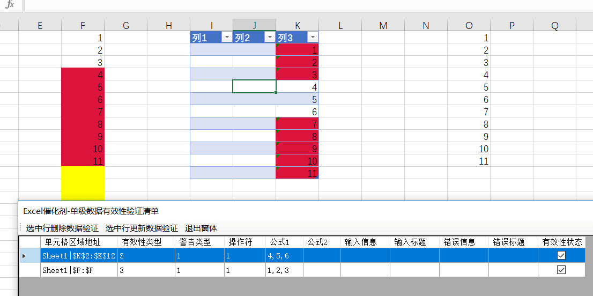The height and width of the screenshot is (296, 593).
Task: Click 输入信息 grid column header
Action: [x=365, y=242]
